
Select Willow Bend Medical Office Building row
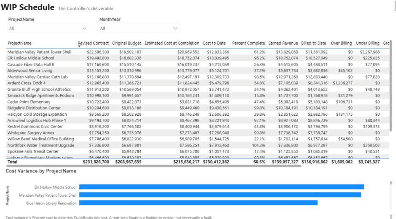point(197,139)
